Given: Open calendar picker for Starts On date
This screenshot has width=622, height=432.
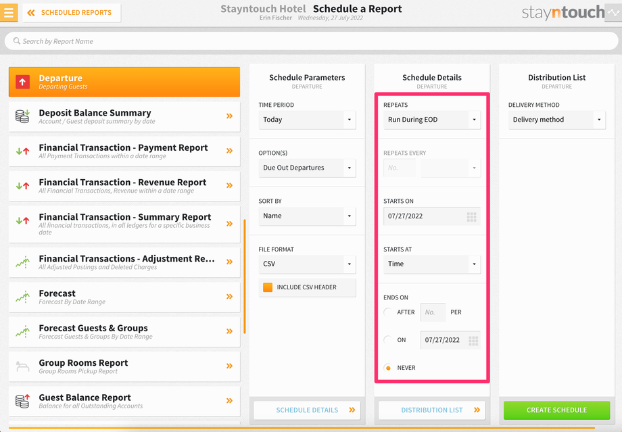Looking at the screenshot, I should coord(471,216).
